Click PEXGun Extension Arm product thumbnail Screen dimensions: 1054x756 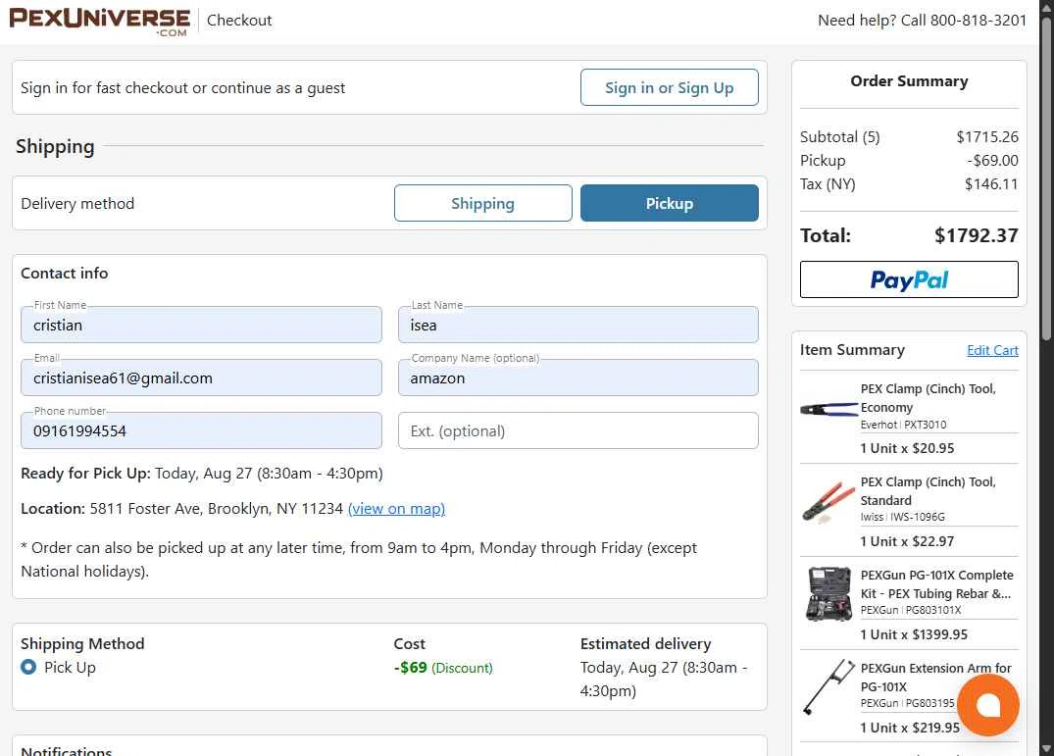(828, 686)
